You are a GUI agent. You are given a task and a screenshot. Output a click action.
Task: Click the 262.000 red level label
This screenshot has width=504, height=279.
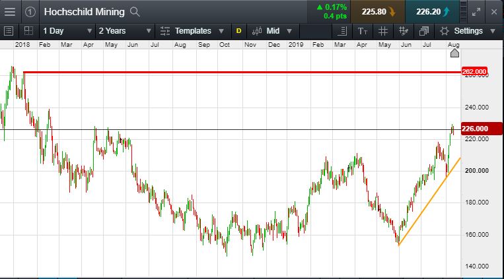tap(474, 72)
